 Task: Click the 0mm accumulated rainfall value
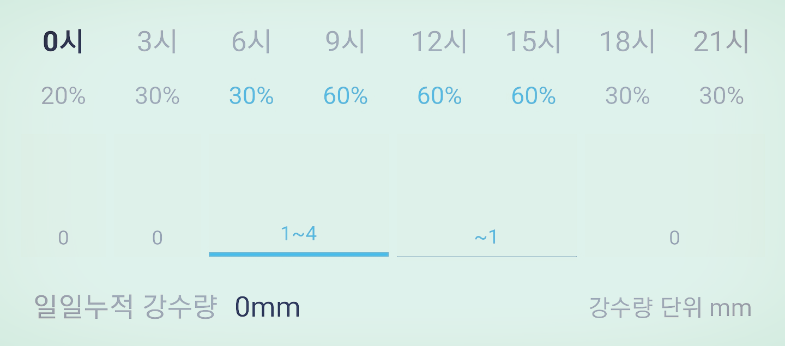pos(268,308)
